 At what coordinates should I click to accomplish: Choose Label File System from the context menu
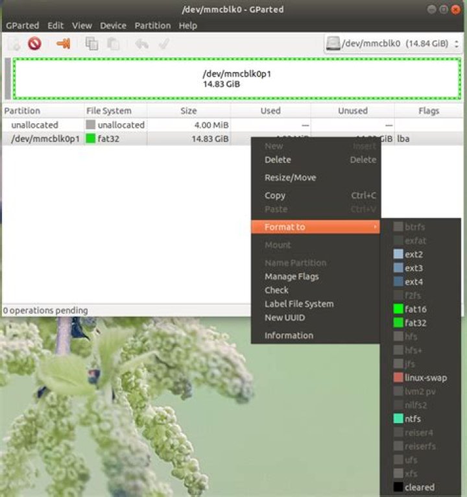[x=316, y=304]
